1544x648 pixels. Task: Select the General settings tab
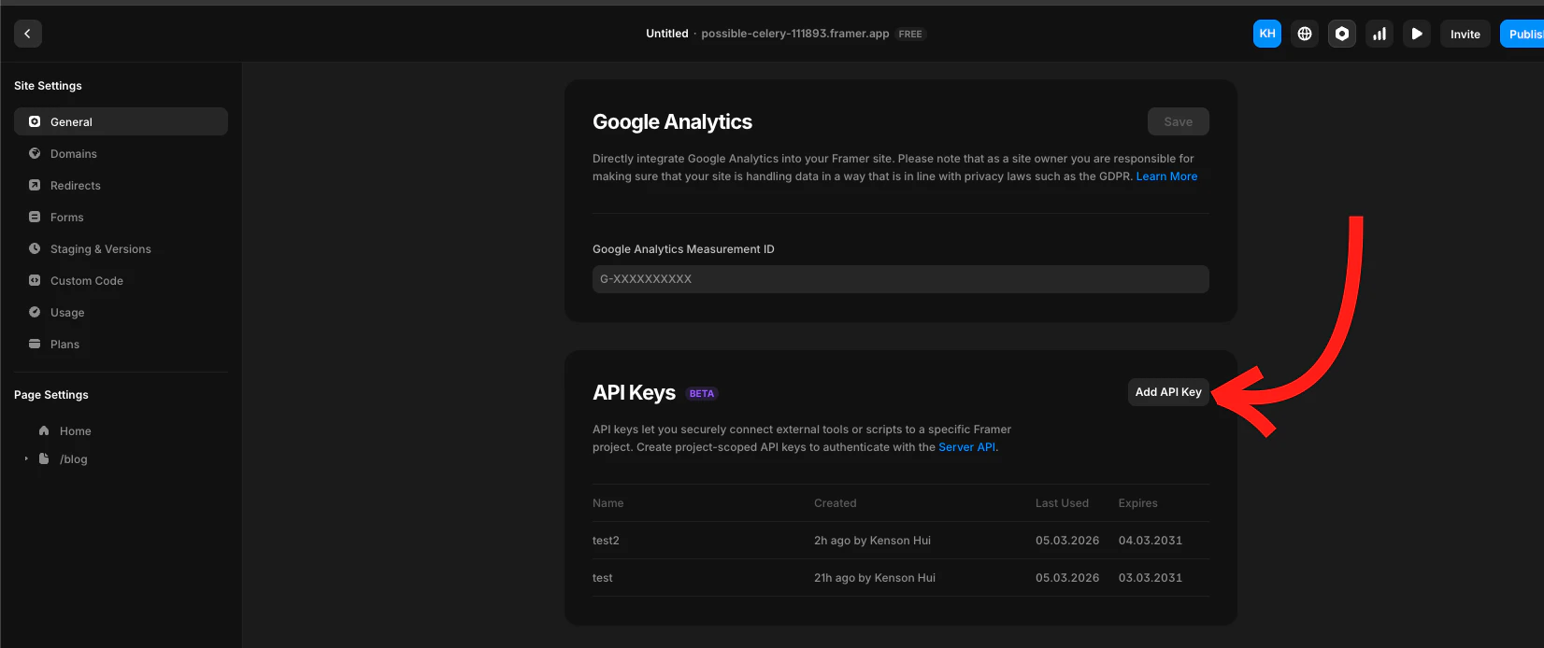point(121,121)
